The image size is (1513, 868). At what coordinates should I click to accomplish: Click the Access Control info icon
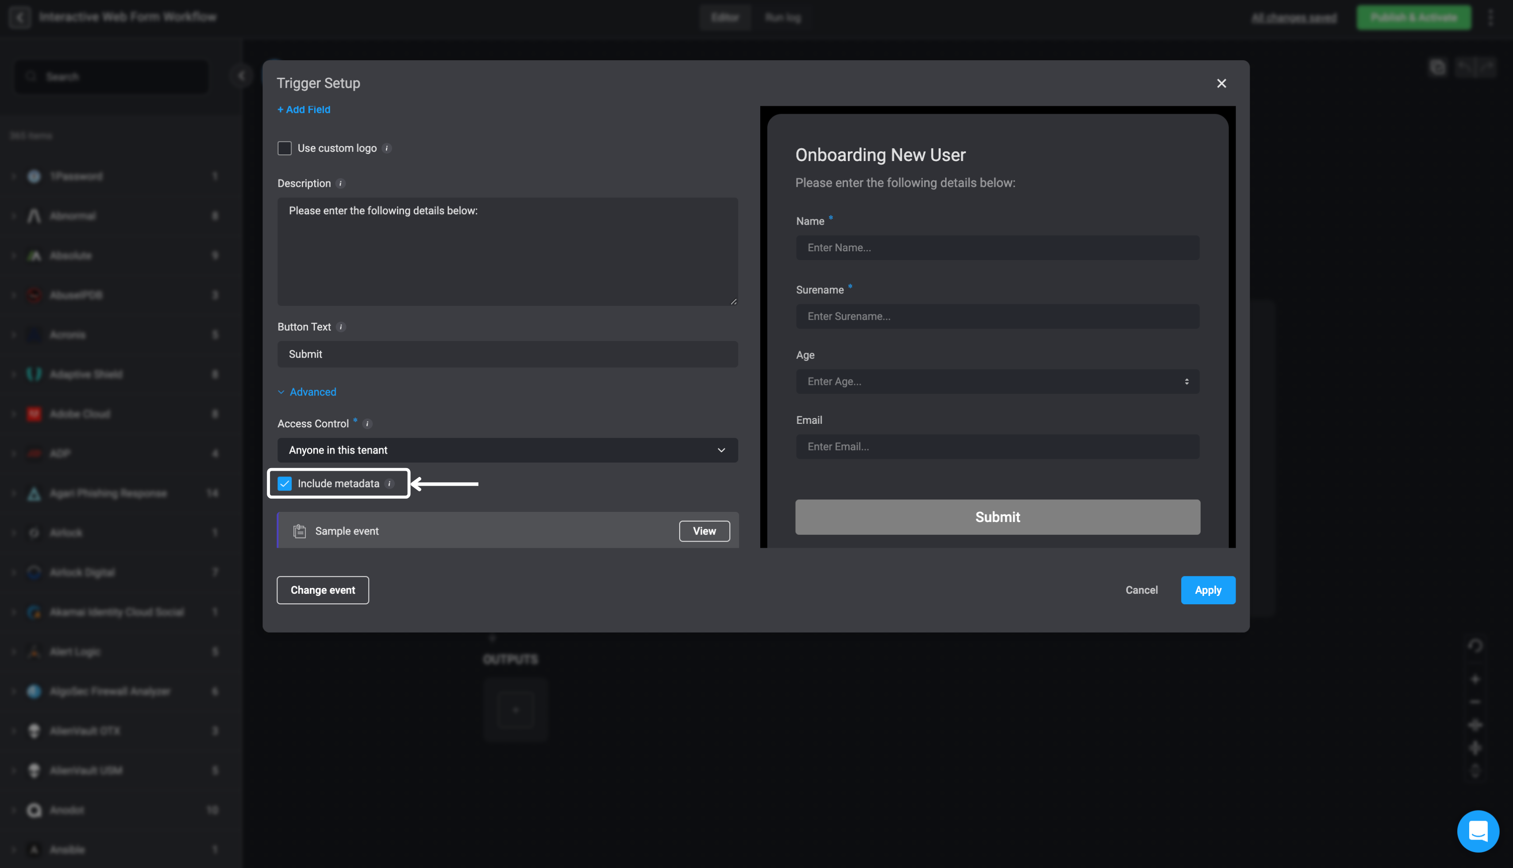[367, 424]
